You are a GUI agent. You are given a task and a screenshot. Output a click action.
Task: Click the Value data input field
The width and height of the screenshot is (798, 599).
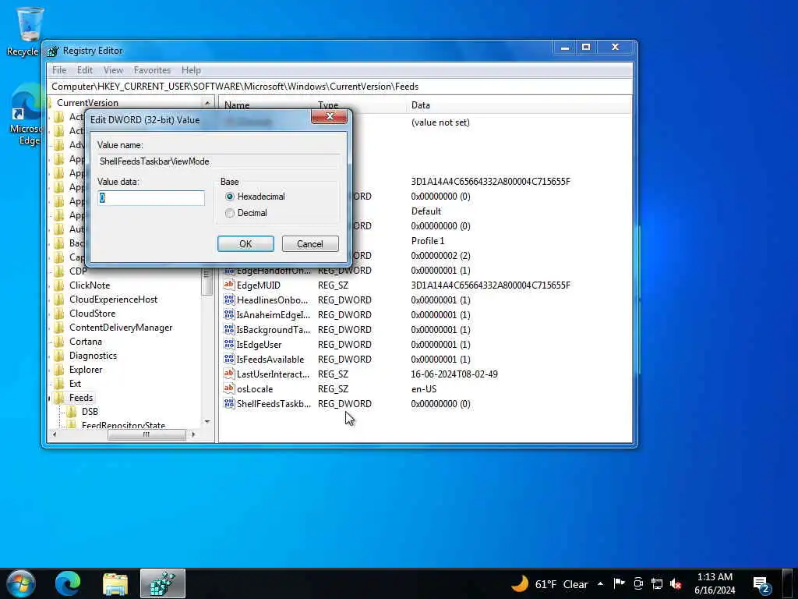pyautogui.click(x=151, y=198)
